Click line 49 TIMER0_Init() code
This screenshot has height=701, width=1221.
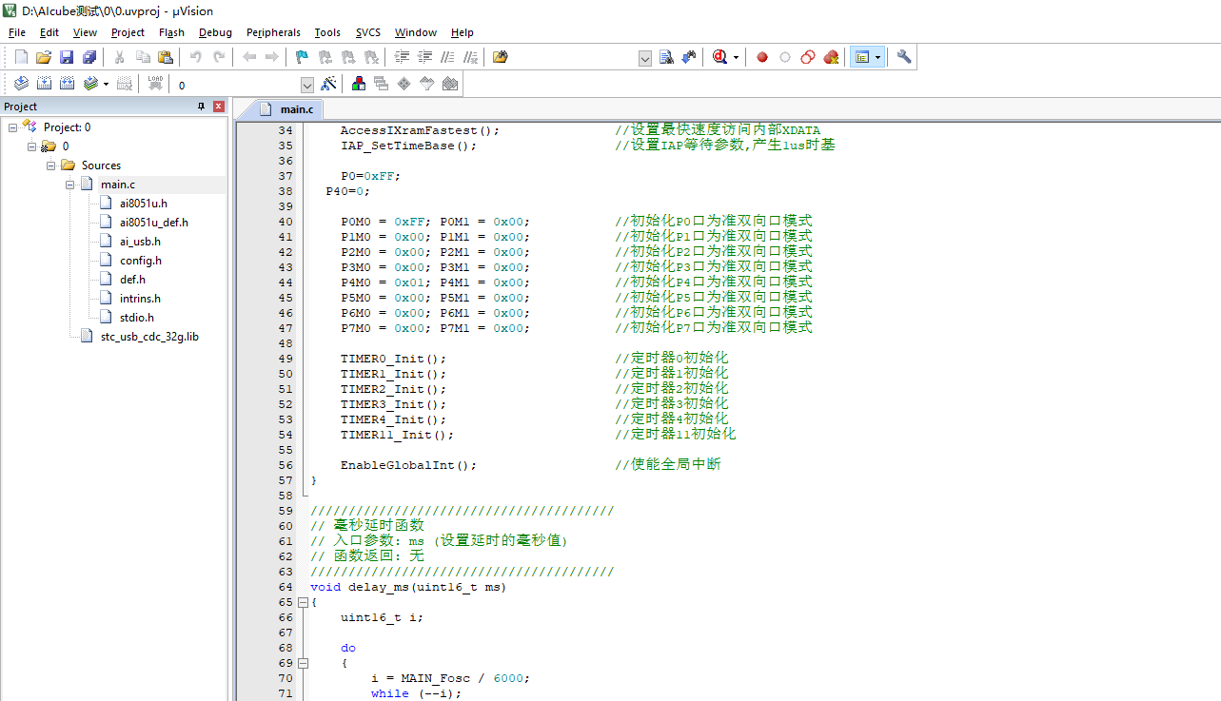click(393, 359)
